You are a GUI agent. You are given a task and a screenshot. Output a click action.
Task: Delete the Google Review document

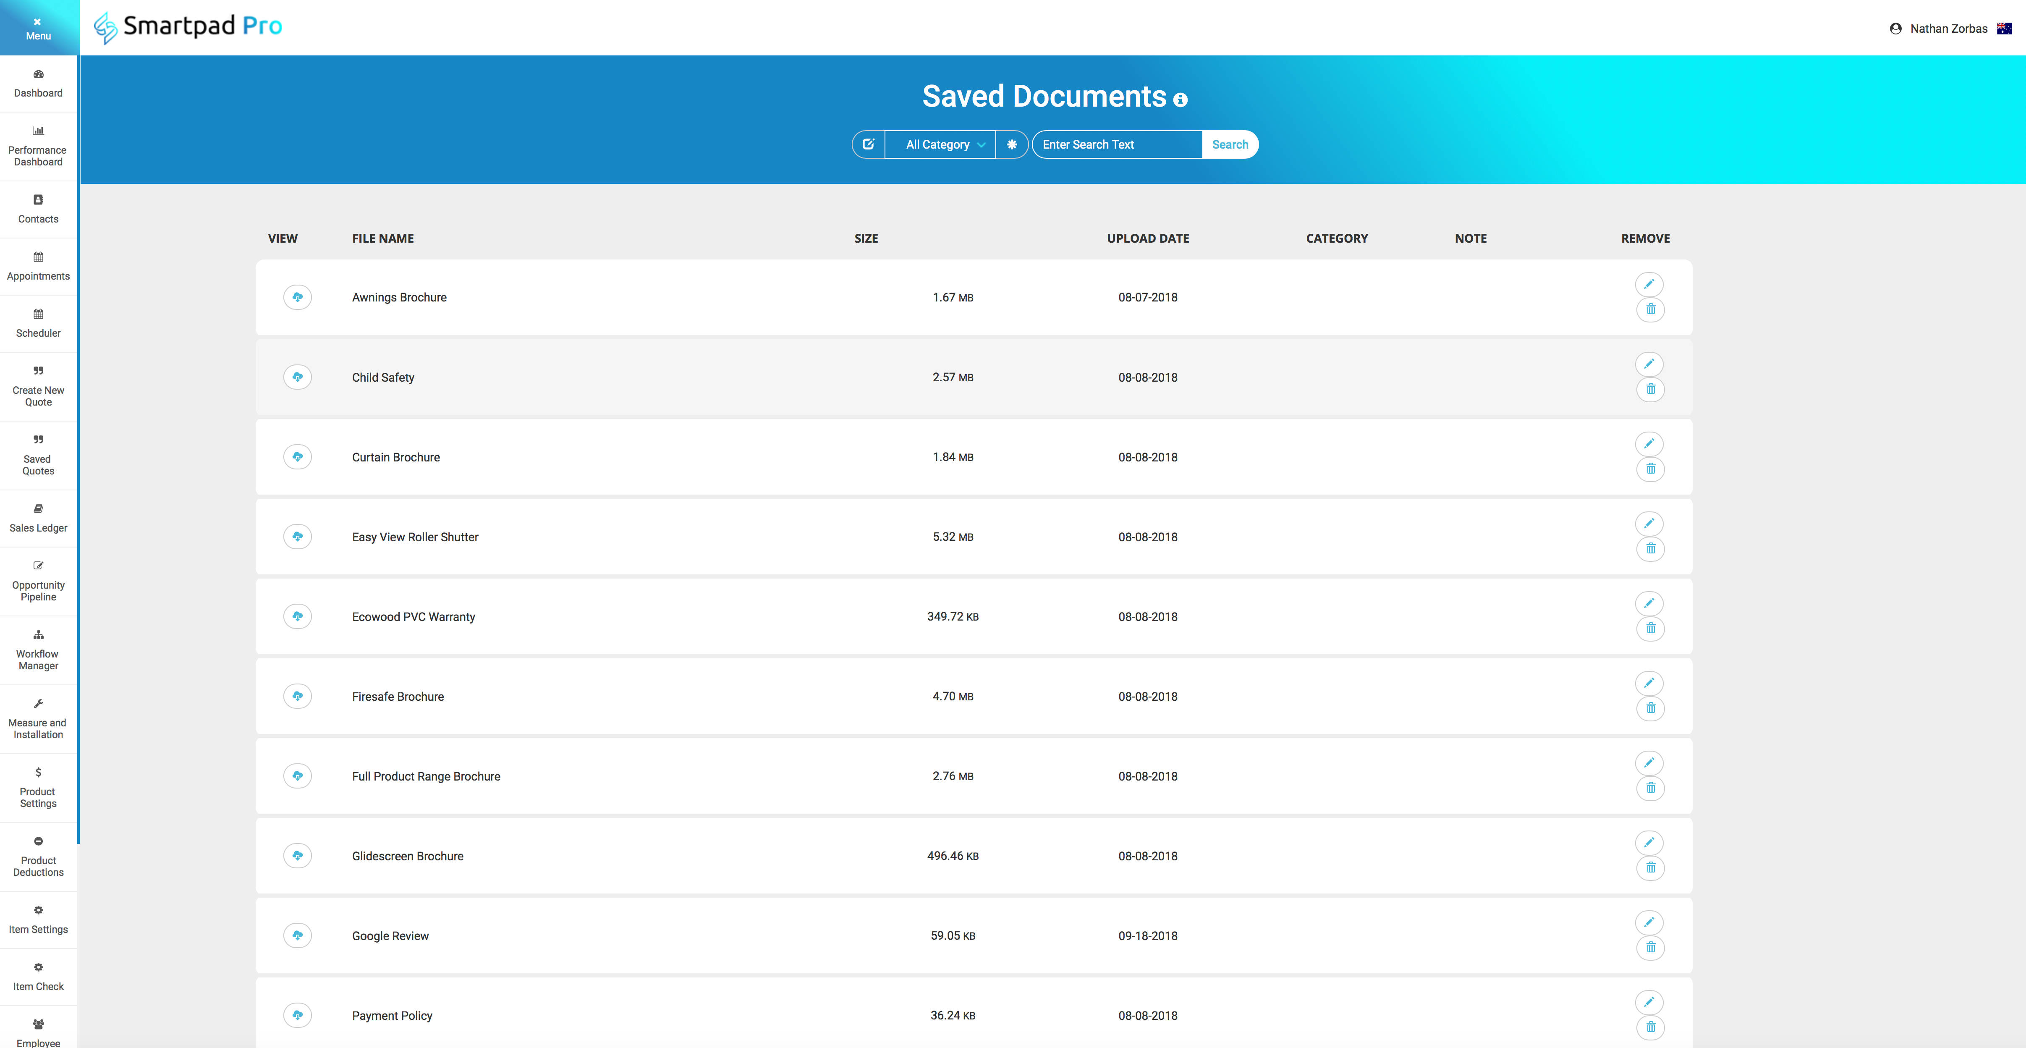(x=1651, y=947)
